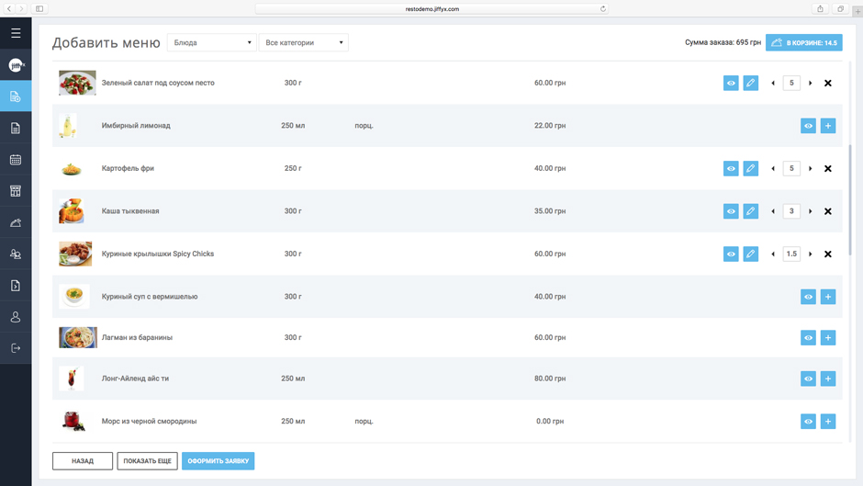Expand the Все категории dropdown
The image size is (863, 486).
(303, 43)
